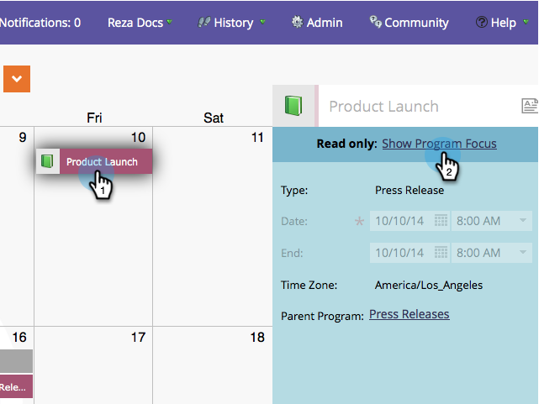Click Notifications: 0 in the top bar
Screen dimensions: 539x404
point(40,23)
